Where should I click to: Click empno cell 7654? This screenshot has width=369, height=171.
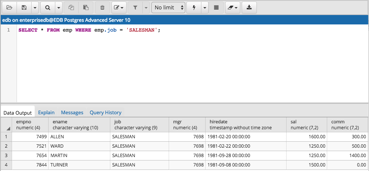coord(30,156)
